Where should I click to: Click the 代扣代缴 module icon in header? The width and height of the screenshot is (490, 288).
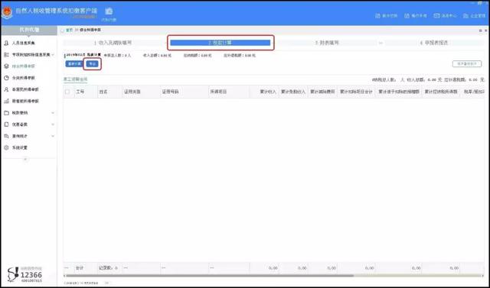click(x=109, y=11)
